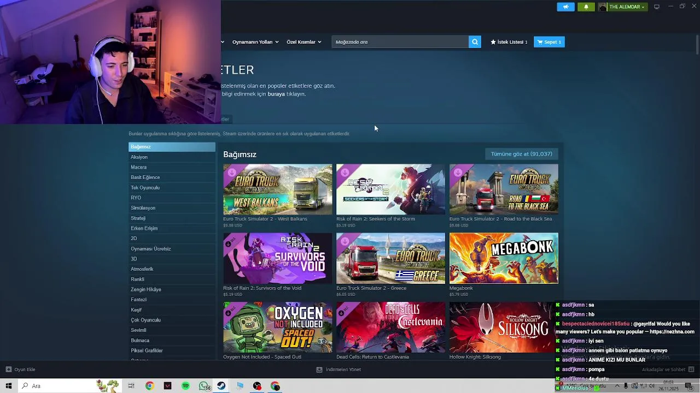Open Task View on the taskbar
This screenshot has height=393, width=700.
pyautogui.click(x=131, y=386)
